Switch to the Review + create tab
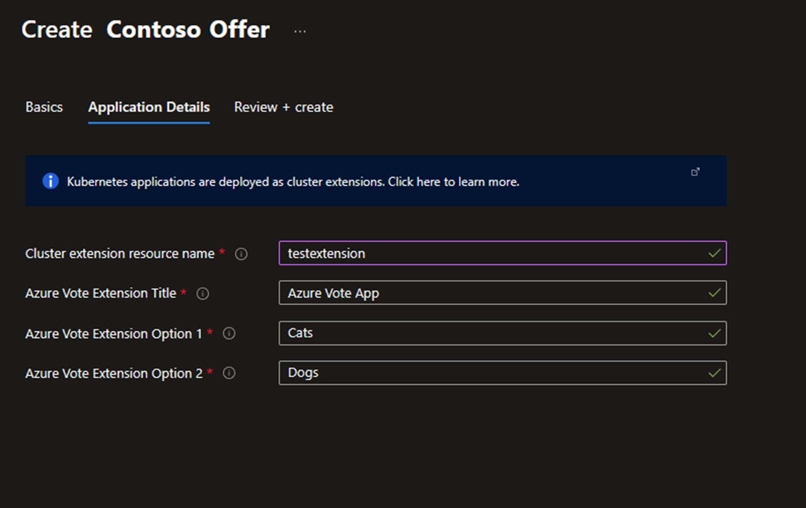This screenshot has width=806, height=508. [284, 107]
